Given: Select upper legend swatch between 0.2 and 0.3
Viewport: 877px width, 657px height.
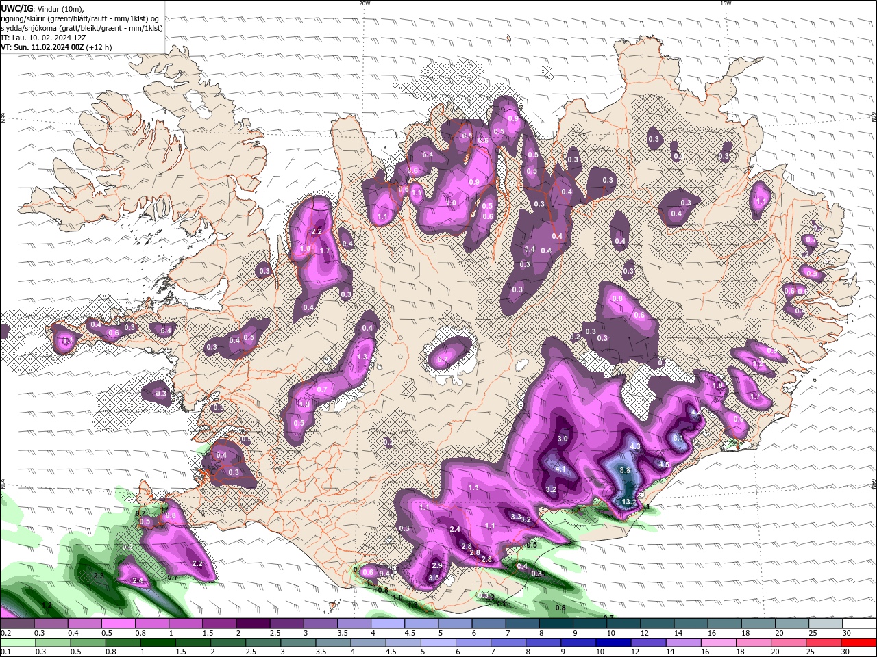Looking at the screenshot, I should point(17,623).
